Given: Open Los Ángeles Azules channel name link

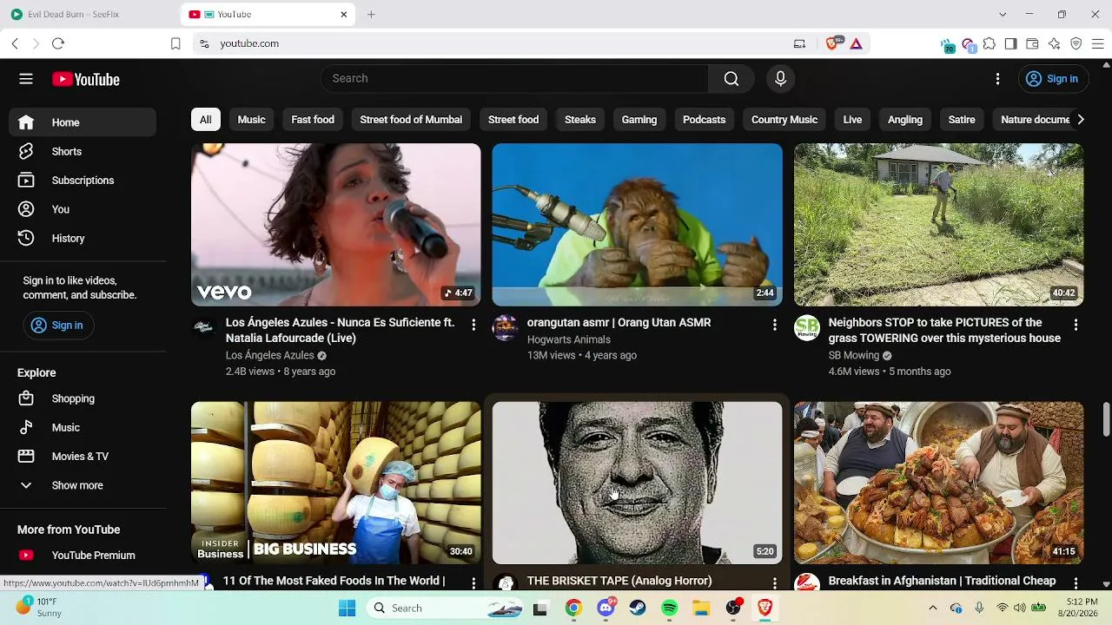Looking at the screenshot, I should pos(270,356).
